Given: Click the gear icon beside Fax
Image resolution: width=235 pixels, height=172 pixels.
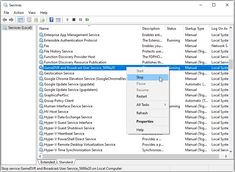Looking at the screenshot, I should pyautogui.click(x=41, y=46).
